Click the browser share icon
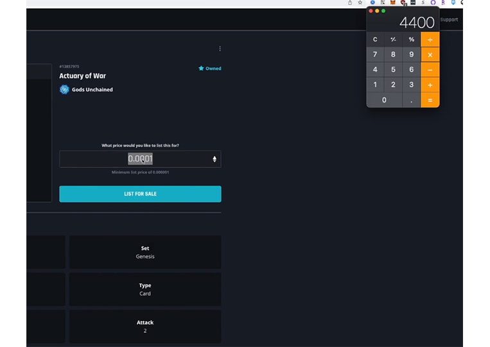Image resolution: width=490 pixels, height=347 pixels. [x=350, y=3]
